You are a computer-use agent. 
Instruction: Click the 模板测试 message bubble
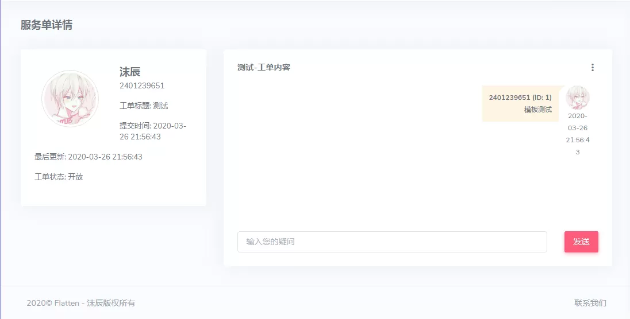(x=520, y=103)
